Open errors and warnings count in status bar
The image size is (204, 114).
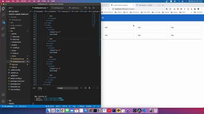(23, 106)
